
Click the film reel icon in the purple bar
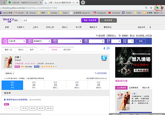(x=5, y=41)
